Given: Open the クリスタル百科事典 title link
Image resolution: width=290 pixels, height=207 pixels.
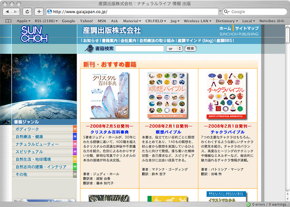Looking at the screenshot, I should click(109, 132).
